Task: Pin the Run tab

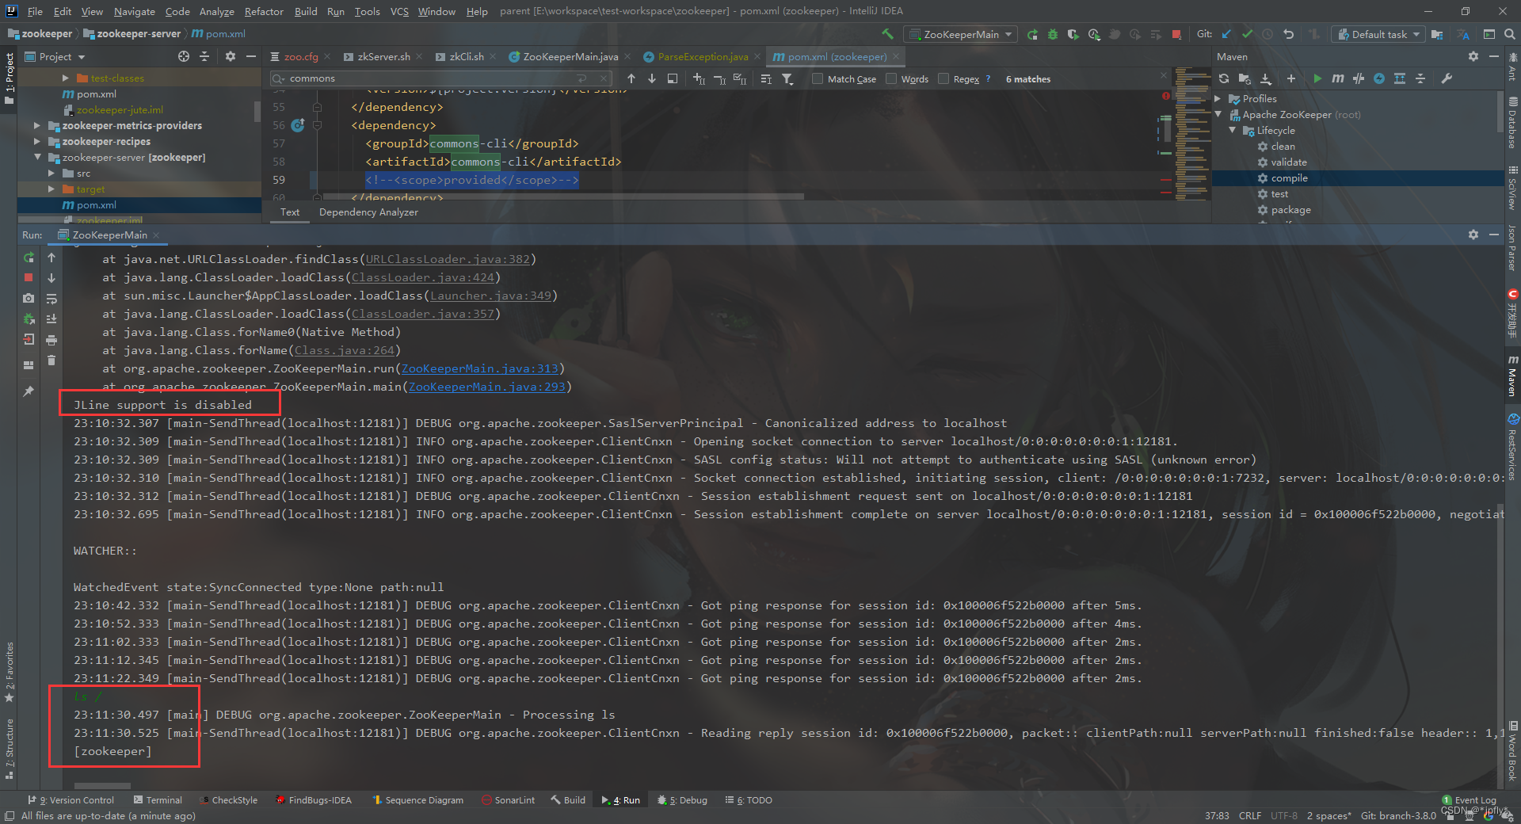Action: pos(29,391)
